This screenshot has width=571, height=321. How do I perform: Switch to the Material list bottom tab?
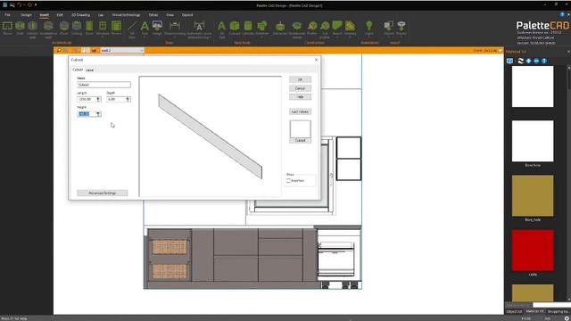click(535, 311)
